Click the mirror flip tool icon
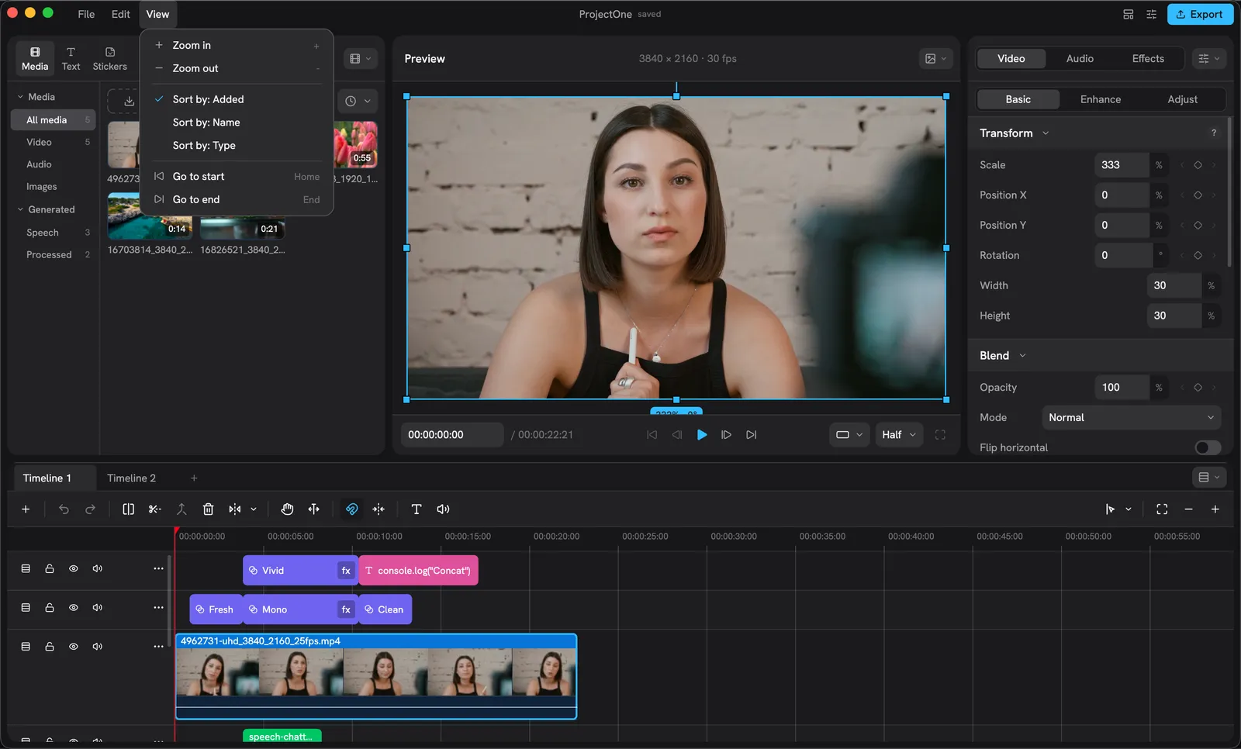This screenshot has width=1241, height=749. 235,509
